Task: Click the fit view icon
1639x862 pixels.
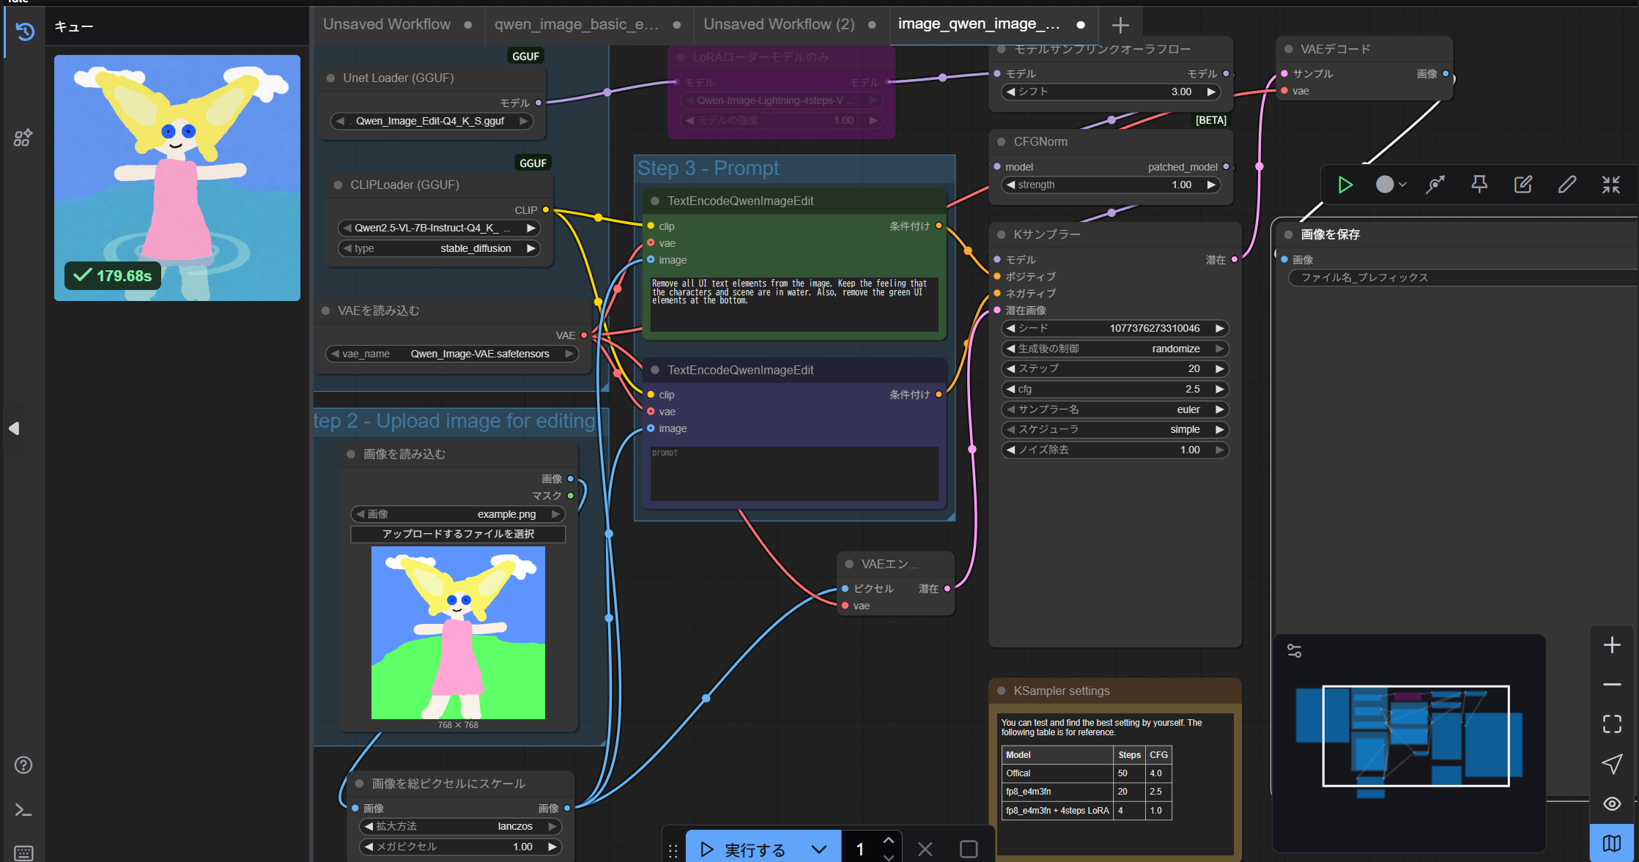Action: click(1611, 724)
